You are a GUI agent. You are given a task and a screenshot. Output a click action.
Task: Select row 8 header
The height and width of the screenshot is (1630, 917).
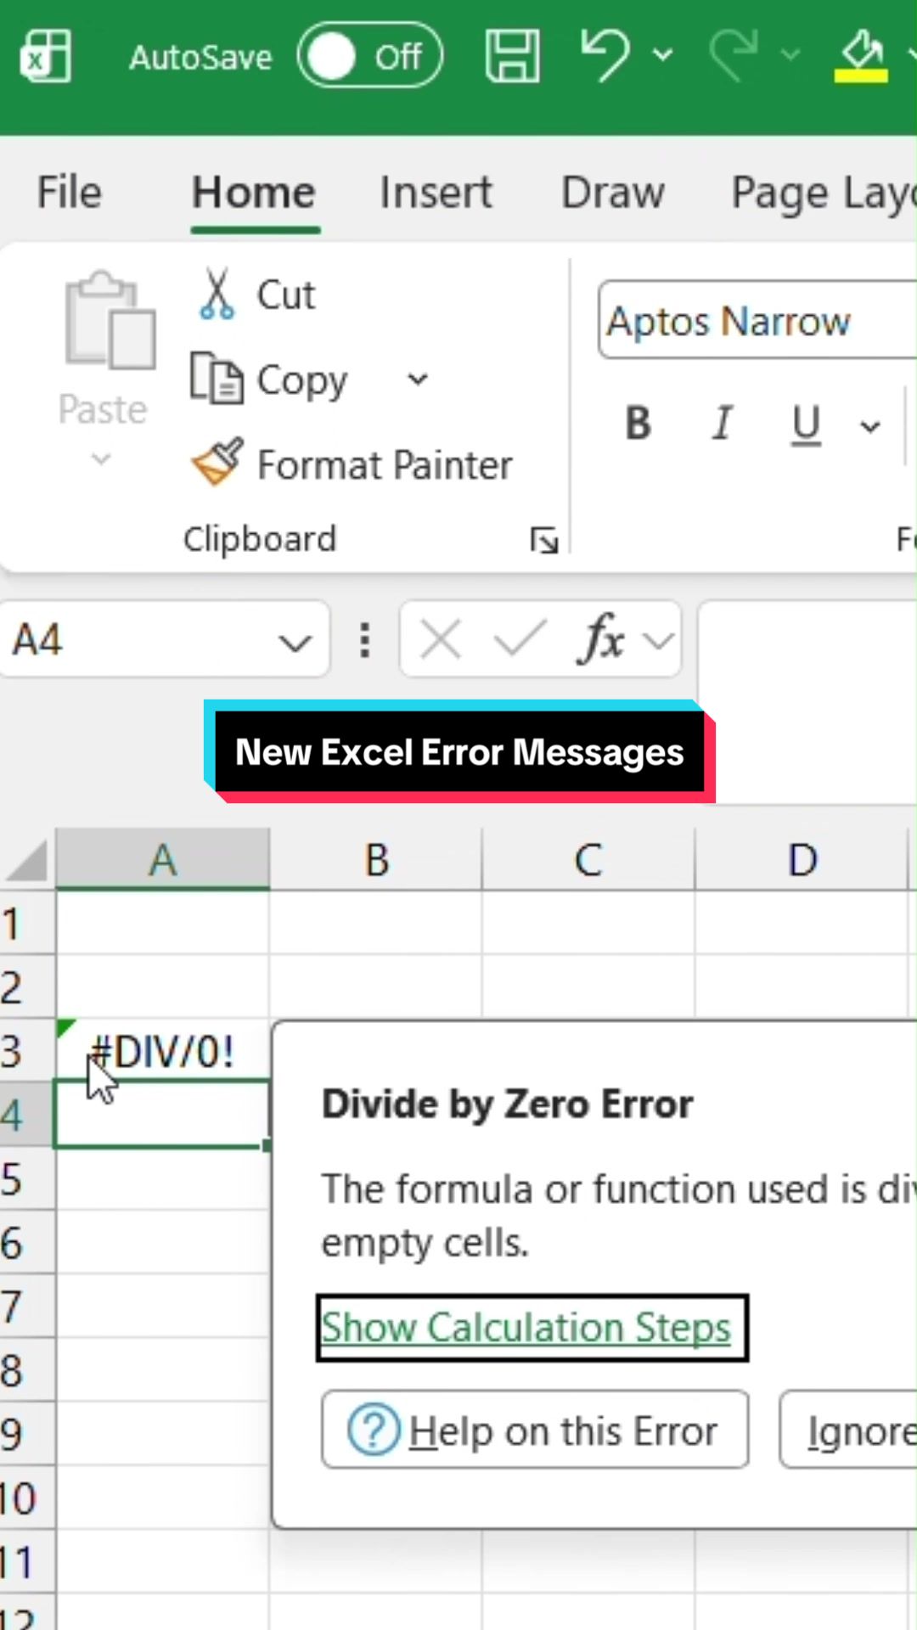click(26, 1370)
